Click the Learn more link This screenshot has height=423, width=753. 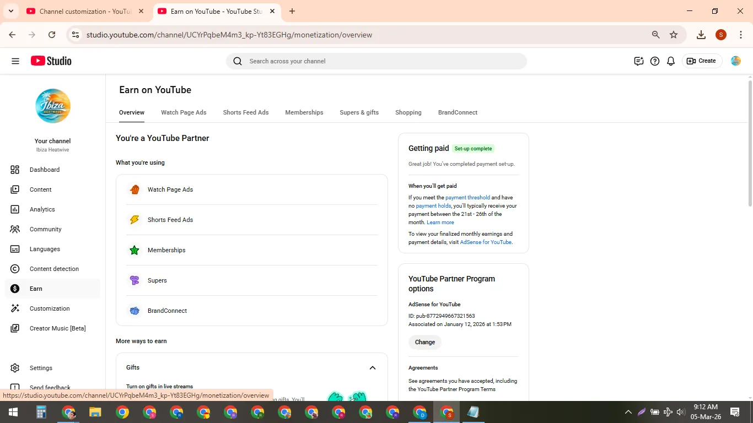pos(440,222)
